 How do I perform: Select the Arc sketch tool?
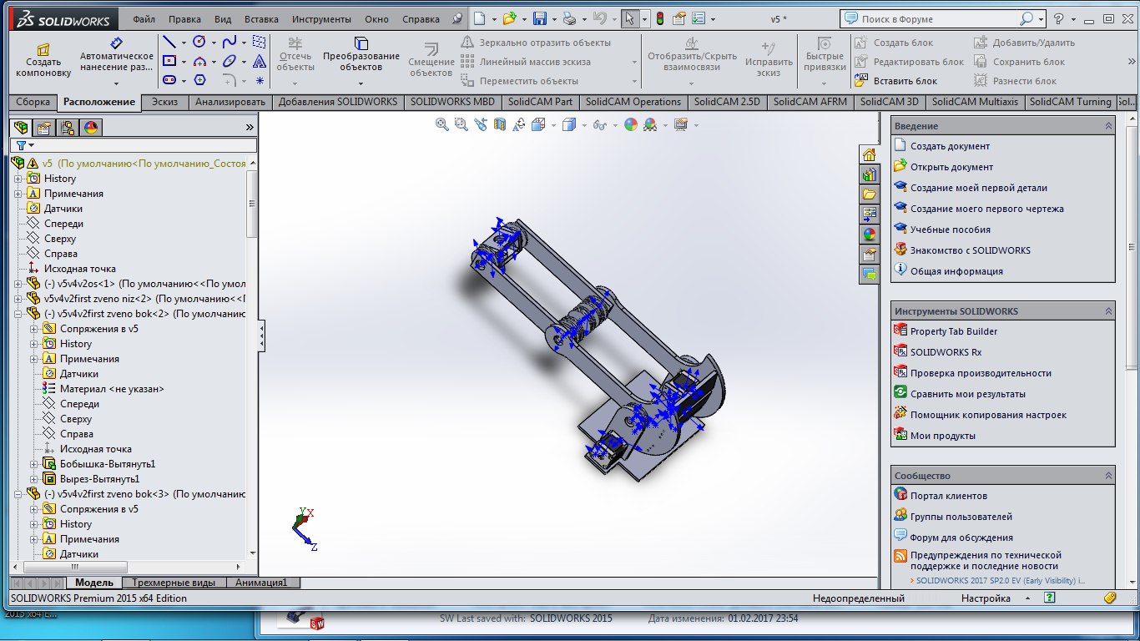tap(199, 61)
